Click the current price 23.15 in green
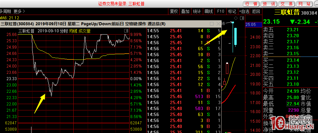 271,22
